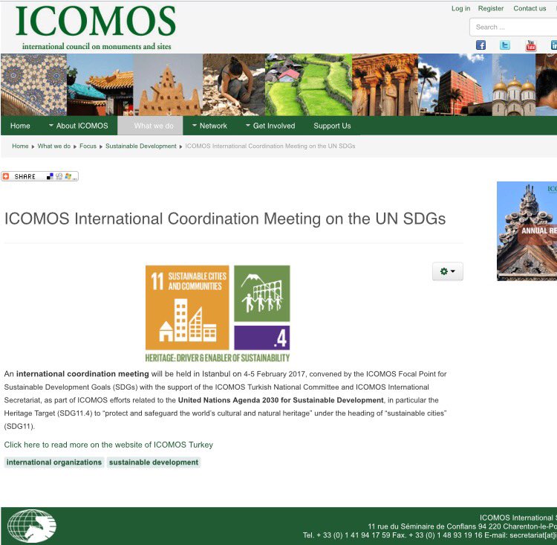Click the ICOMOS logo header
The height and width of the screenshot is (545, 557).
tap(95, 28)
